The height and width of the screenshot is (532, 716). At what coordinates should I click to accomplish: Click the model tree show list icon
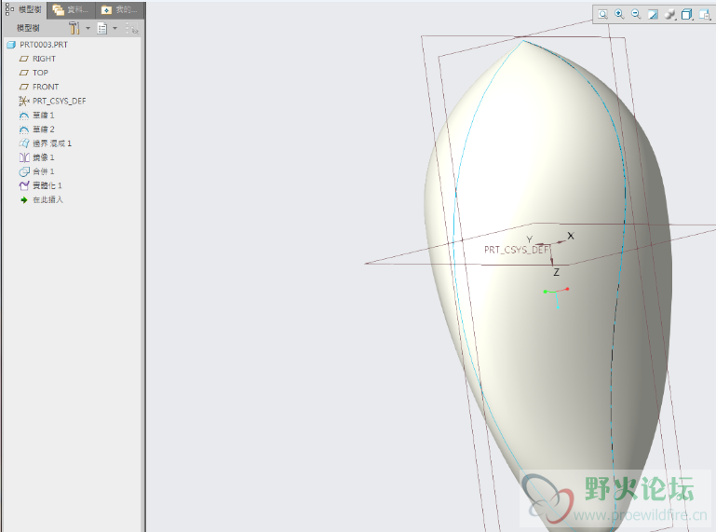pyautogui.click(x=102, y=28)
